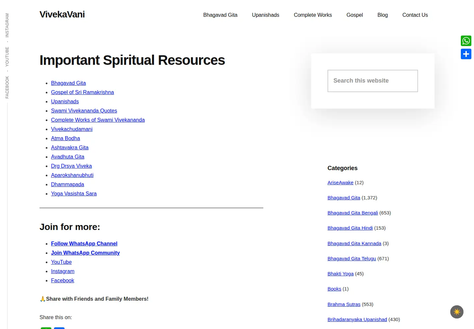Open the Bhagavad Gita menu item

click(x=220, y=15)
